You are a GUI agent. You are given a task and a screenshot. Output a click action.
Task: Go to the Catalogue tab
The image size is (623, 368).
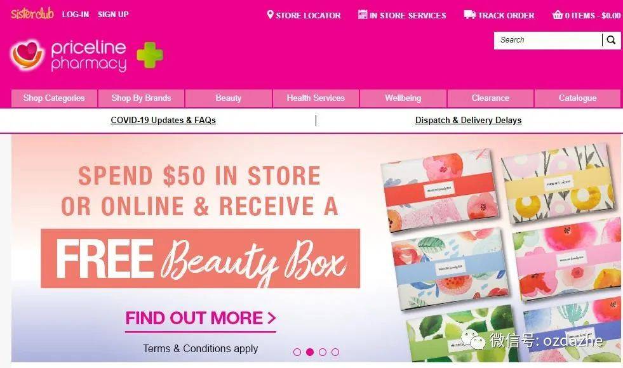(x=577, y=98)
